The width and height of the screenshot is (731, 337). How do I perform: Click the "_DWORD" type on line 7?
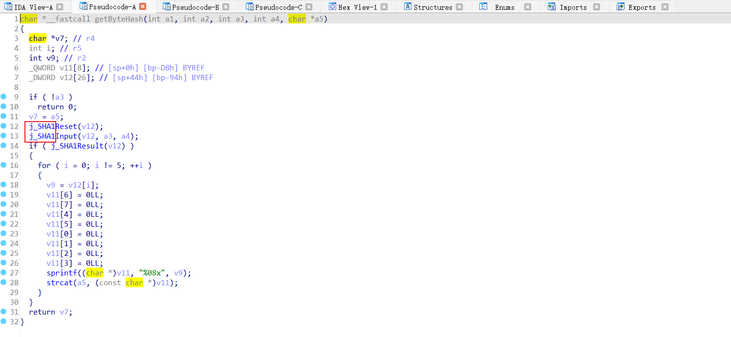pos(42,78)
